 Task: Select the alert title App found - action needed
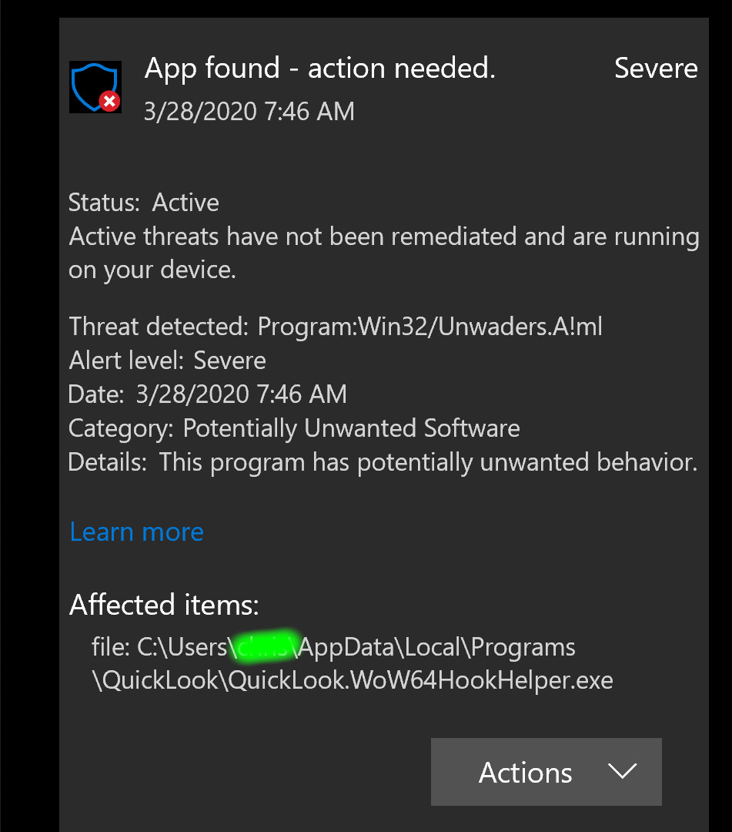pos(319,68)
